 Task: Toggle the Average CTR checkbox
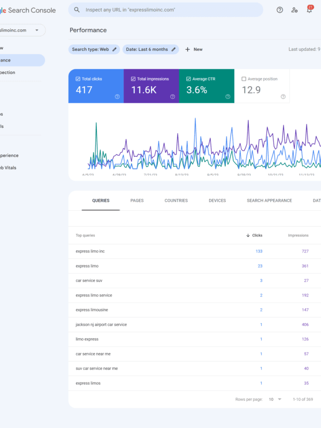(x=188, y=79)
